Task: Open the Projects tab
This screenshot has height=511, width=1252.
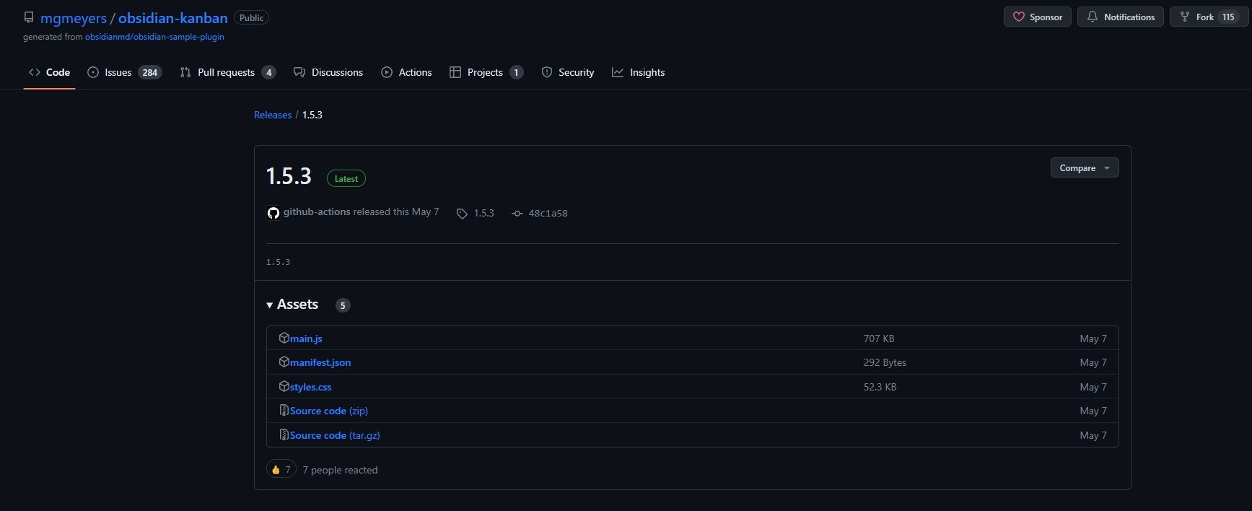Action: pos(486,72)
